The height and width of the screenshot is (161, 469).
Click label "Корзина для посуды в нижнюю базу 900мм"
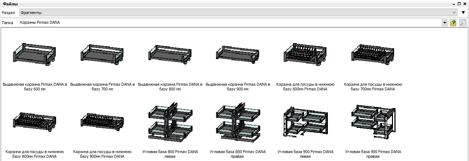102,154
